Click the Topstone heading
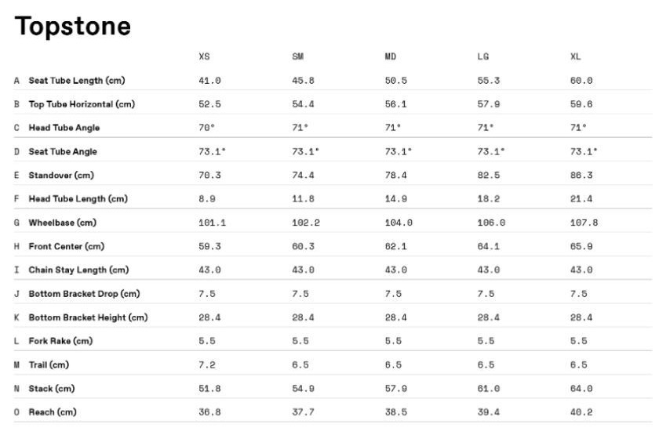The height and width of the screenshot is (435, 659). 73,26
